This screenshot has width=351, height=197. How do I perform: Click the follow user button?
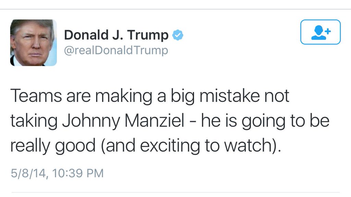click(x=320, y=32)
